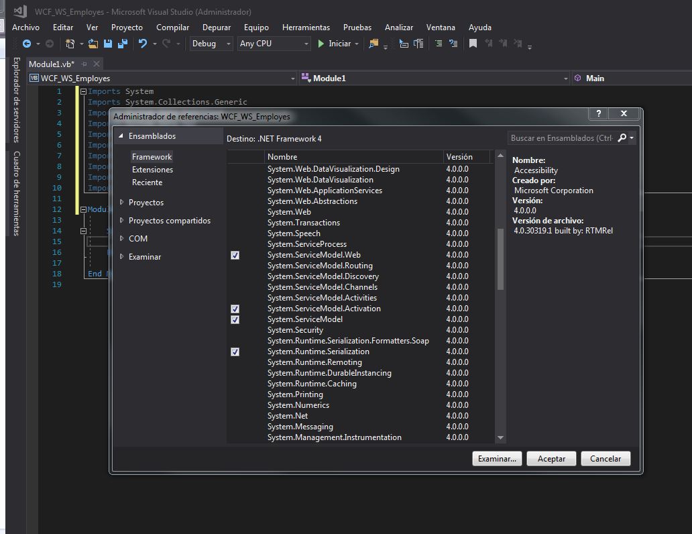Open the WCF_WS_Employes project combo box
This screenshot has height=534, width=692.
[x=162, y=78]
